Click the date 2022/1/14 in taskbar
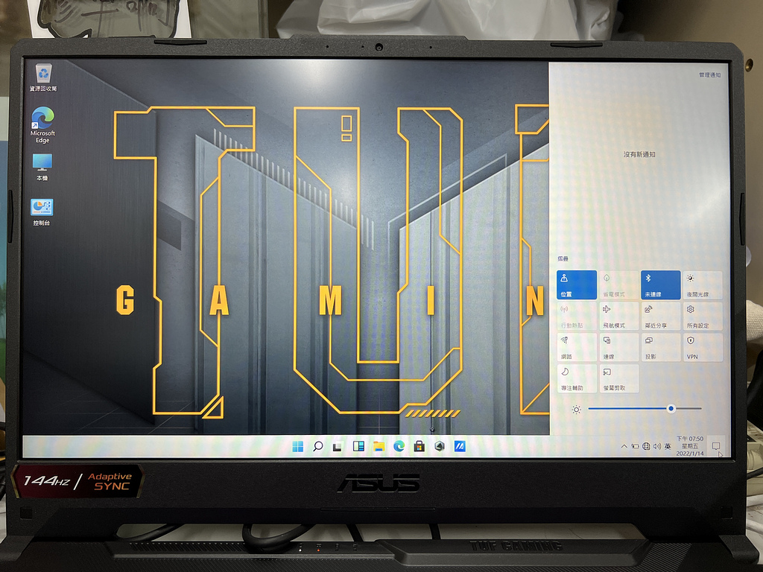The width and height of the screenshot is (763, 572). [x=690, y=454]
